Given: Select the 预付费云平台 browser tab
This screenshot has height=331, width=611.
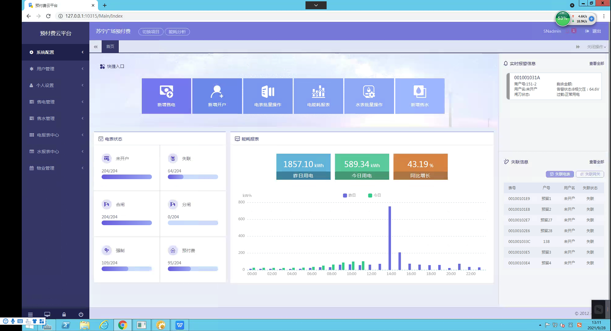Looking at the screenshot, I should [x=61, y=5].
